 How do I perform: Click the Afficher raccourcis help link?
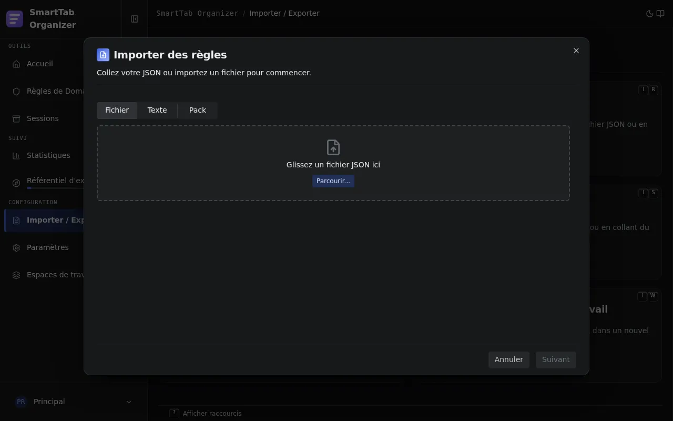[212, 414]
